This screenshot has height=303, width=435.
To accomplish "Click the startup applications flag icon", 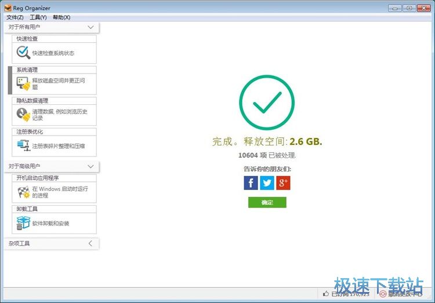I will click(23, 192).
